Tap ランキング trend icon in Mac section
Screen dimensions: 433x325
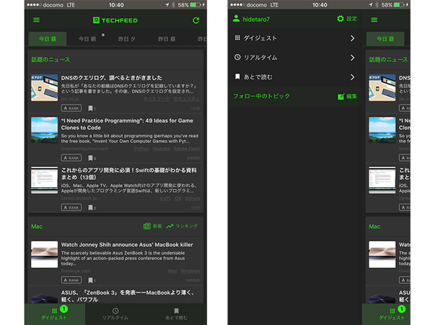pyautogui.click(x=170, y=226)
